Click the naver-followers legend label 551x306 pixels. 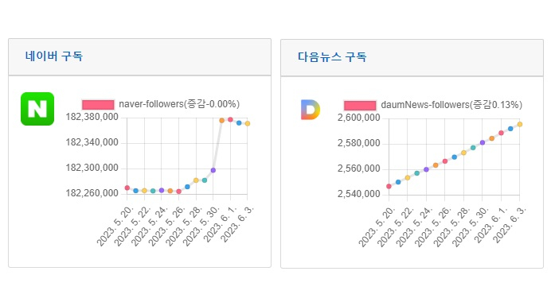[x=179, y=104]
